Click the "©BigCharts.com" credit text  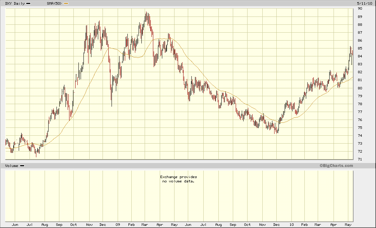pyautogui.click(x=336, y=166)
